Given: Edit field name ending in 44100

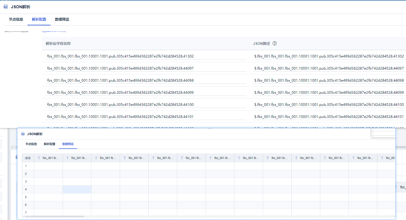Looking at the screenshot, I should click(146, 104).
